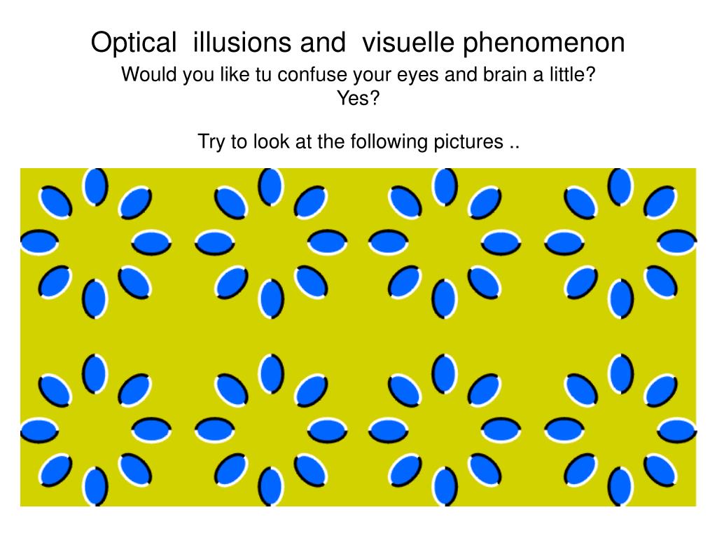Click center of top-left ring of blue ovals
Viewport: 717px width, 538px height.
95,243
